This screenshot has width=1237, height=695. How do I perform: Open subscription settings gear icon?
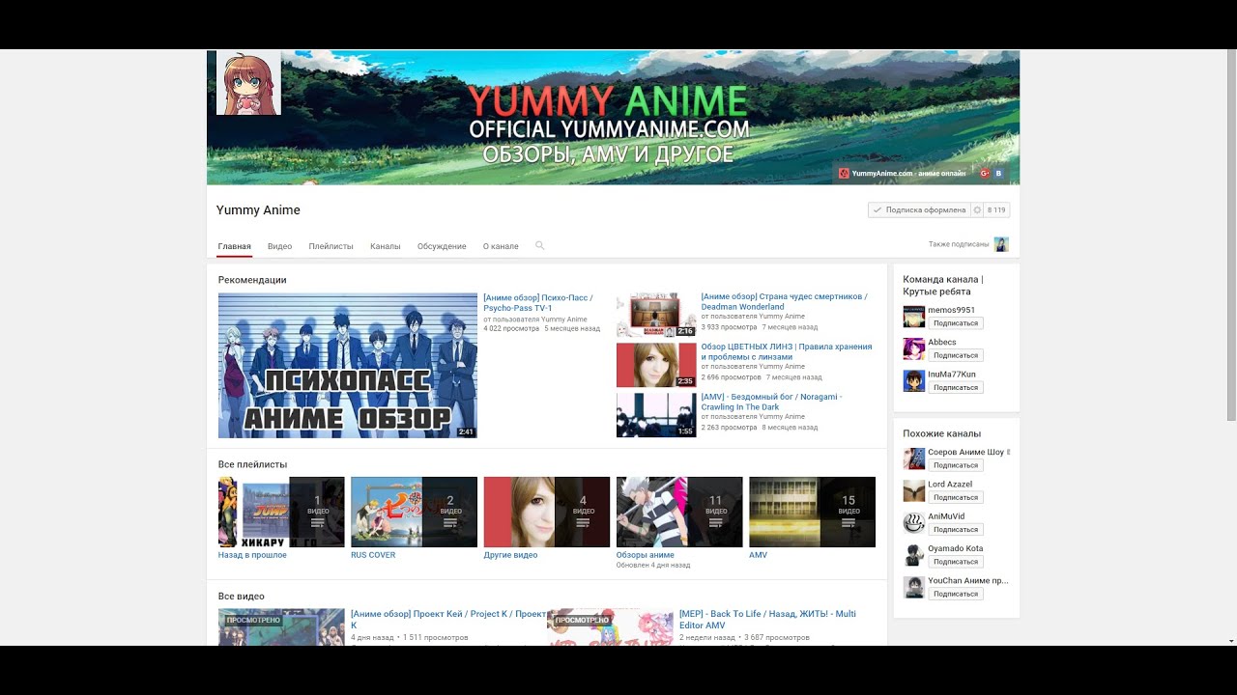click(x=977, y=209)
